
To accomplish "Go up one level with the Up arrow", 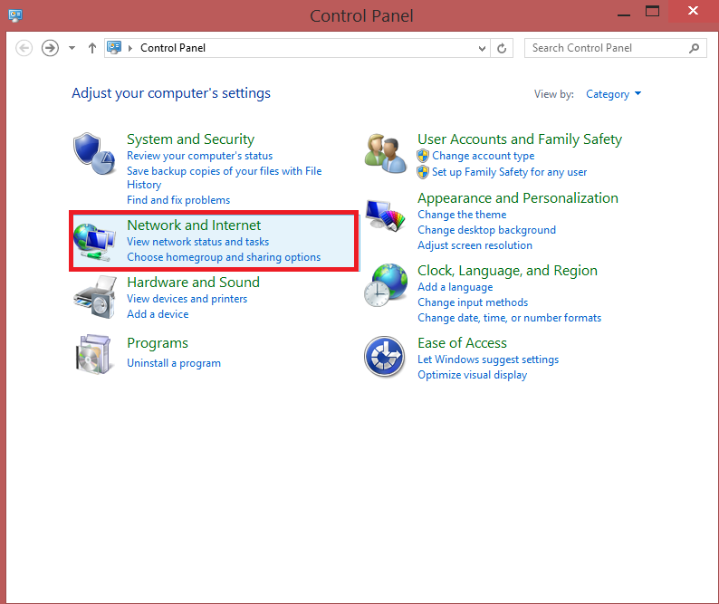I will click(92, 48).
